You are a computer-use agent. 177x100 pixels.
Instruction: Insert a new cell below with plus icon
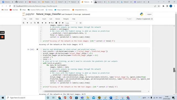[27, 23]
